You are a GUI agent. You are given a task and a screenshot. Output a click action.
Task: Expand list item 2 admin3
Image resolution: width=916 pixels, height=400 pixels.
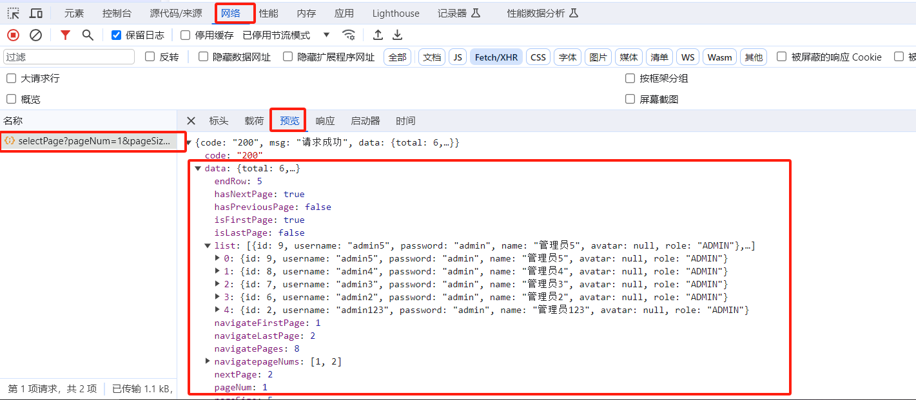pos(217,284)
